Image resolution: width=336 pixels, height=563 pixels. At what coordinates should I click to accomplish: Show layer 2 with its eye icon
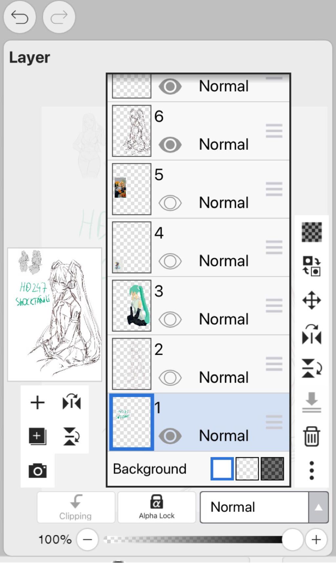pyautogui.click(x=170, y=378)
